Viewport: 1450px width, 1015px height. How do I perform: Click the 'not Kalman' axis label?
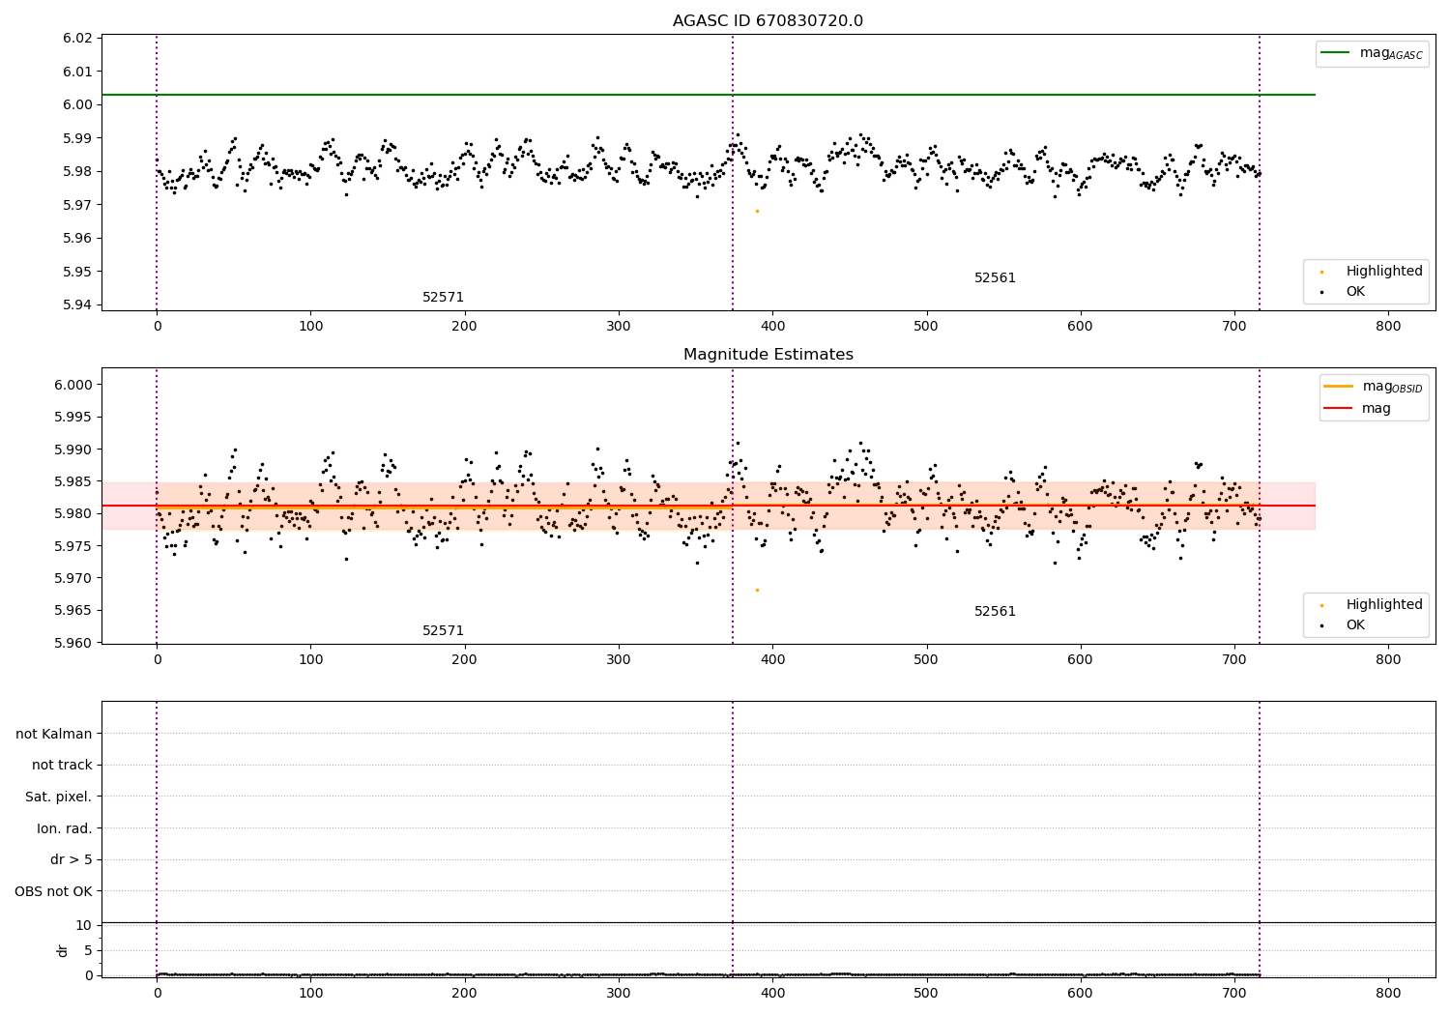[x=54, y=735]
